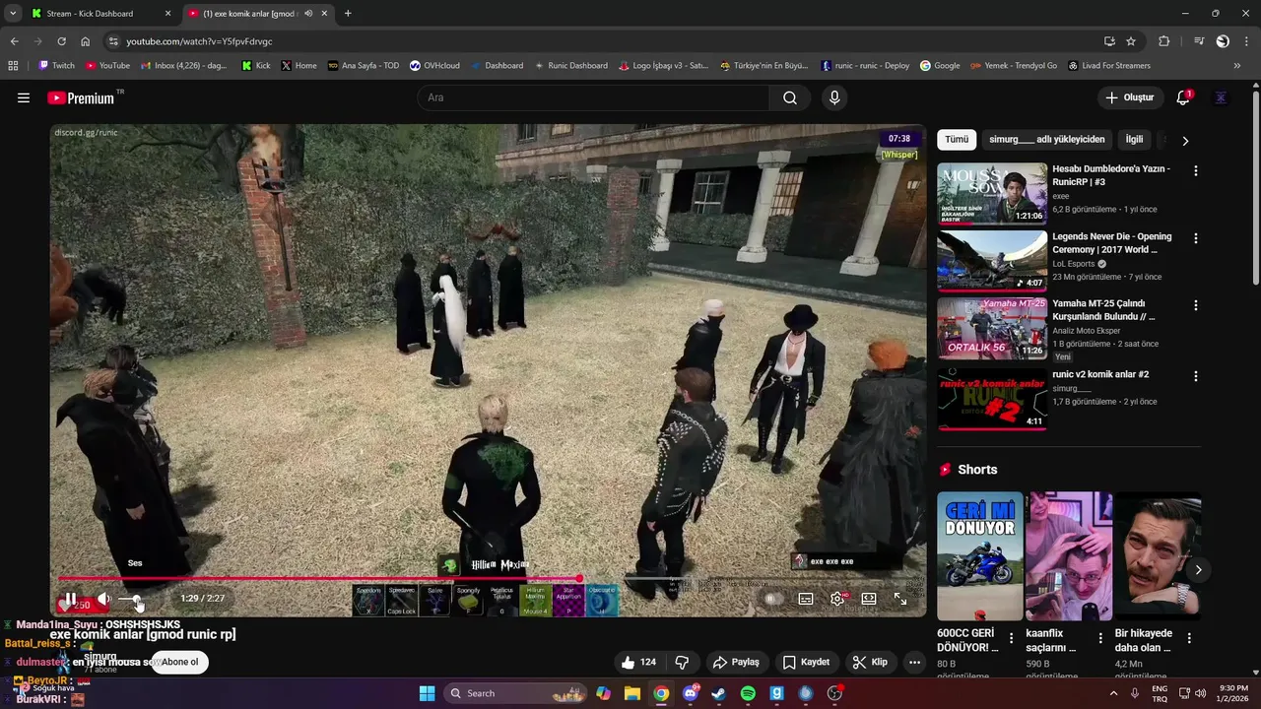The height and width of the screenshot is (709, 1261).
Task: Open the OVHcloud bookmark
Action: click(x=434, y=66)
